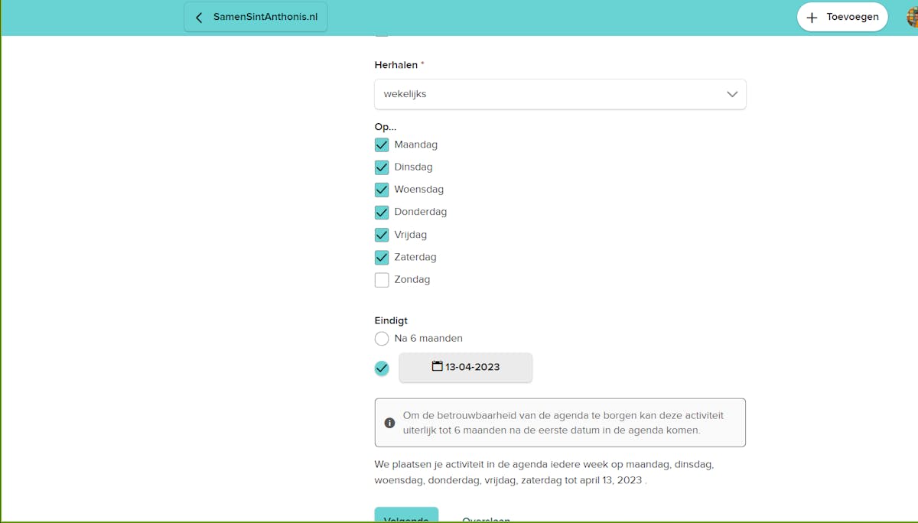
Task: Uncheck the Dinsdag checkbox
Action: point(382,167)
